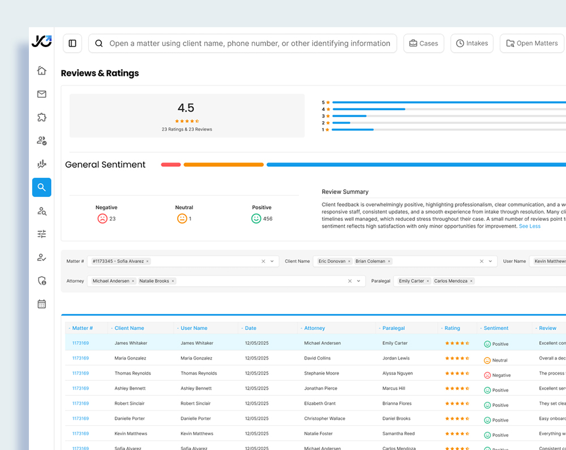Screen dimensions: 566x450
Task: Open the analytics chart icon in sidebar
Action: pos(41,164)
